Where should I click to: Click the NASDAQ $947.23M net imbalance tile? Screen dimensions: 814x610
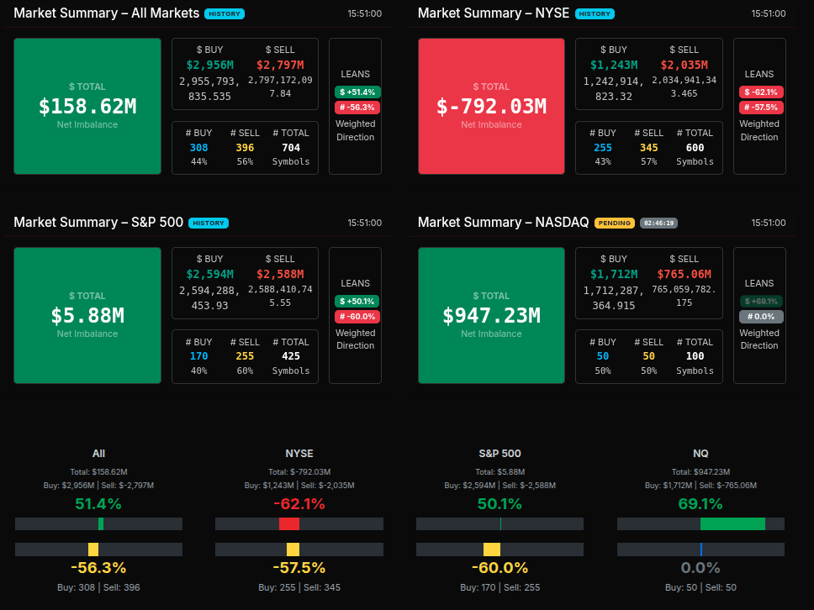(491, 315)
